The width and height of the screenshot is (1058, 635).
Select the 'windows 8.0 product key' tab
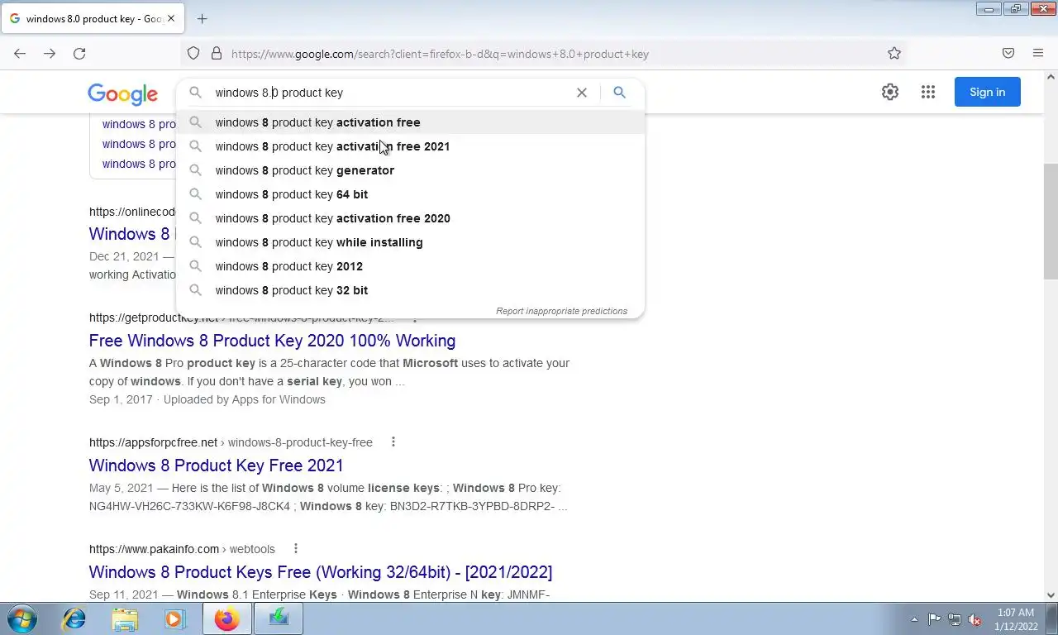pyautogui.click(x=93, y=18)
